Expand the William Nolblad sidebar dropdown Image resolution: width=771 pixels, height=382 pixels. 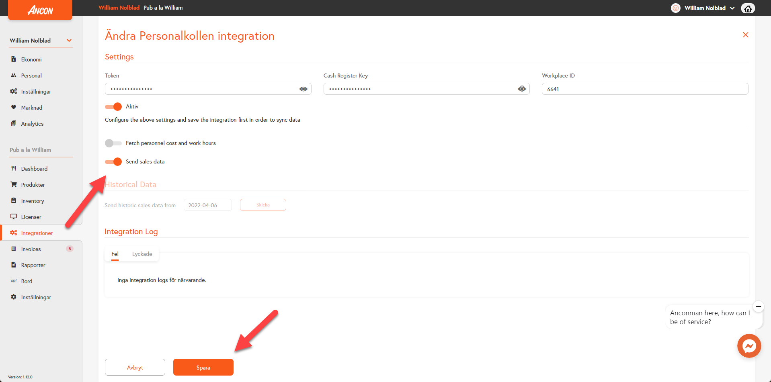(x=69, y=41)
